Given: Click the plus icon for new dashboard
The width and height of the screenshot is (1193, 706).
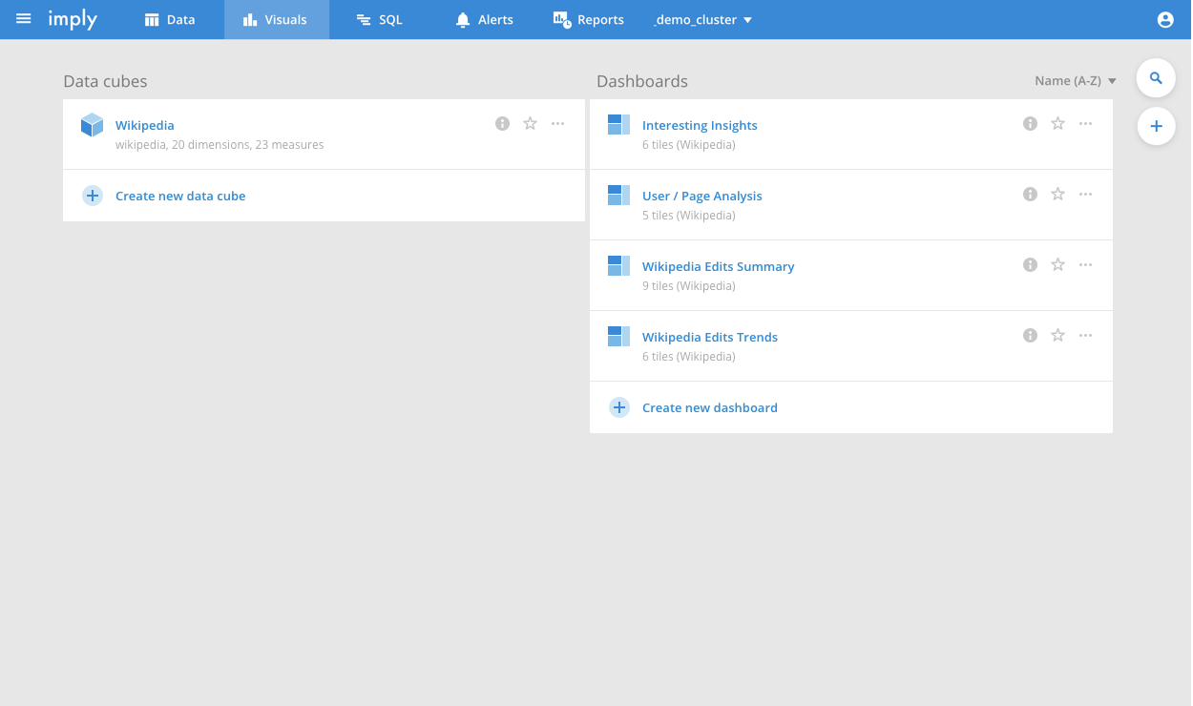Looking at the screenshot, I should [619, 407].
